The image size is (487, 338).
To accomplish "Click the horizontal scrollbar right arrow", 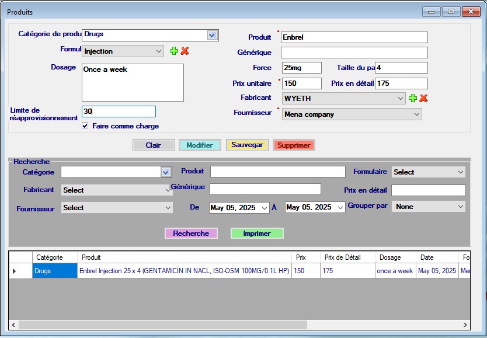I will click(x=465, y=325).
